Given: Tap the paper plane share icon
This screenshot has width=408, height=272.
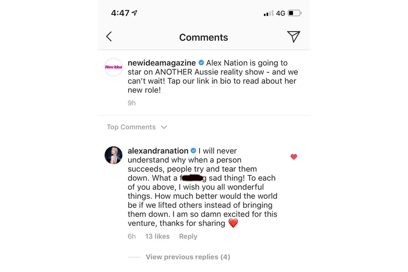Looking at the screenshot, I should (293, 37).
